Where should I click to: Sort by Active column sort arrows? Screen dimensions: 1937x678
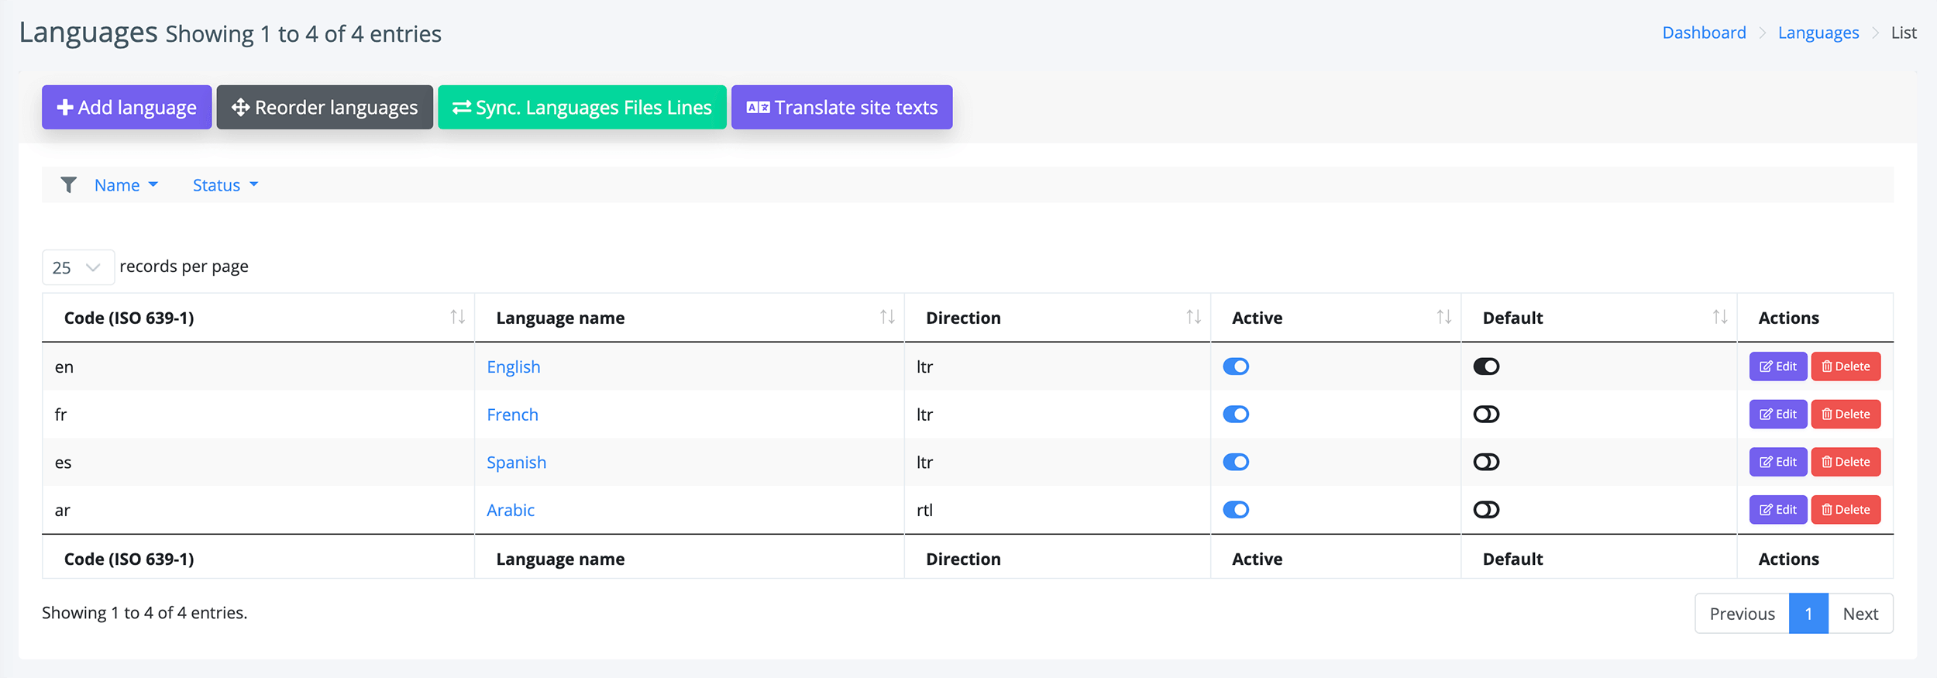(x=1443, y=317)
